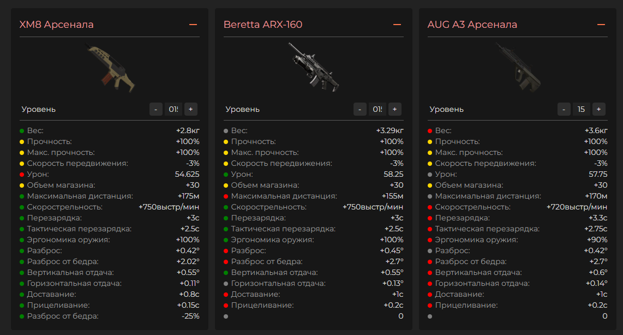Click the draw time value +0.8с
The image size is (623, 335).
tap(189, 295)
